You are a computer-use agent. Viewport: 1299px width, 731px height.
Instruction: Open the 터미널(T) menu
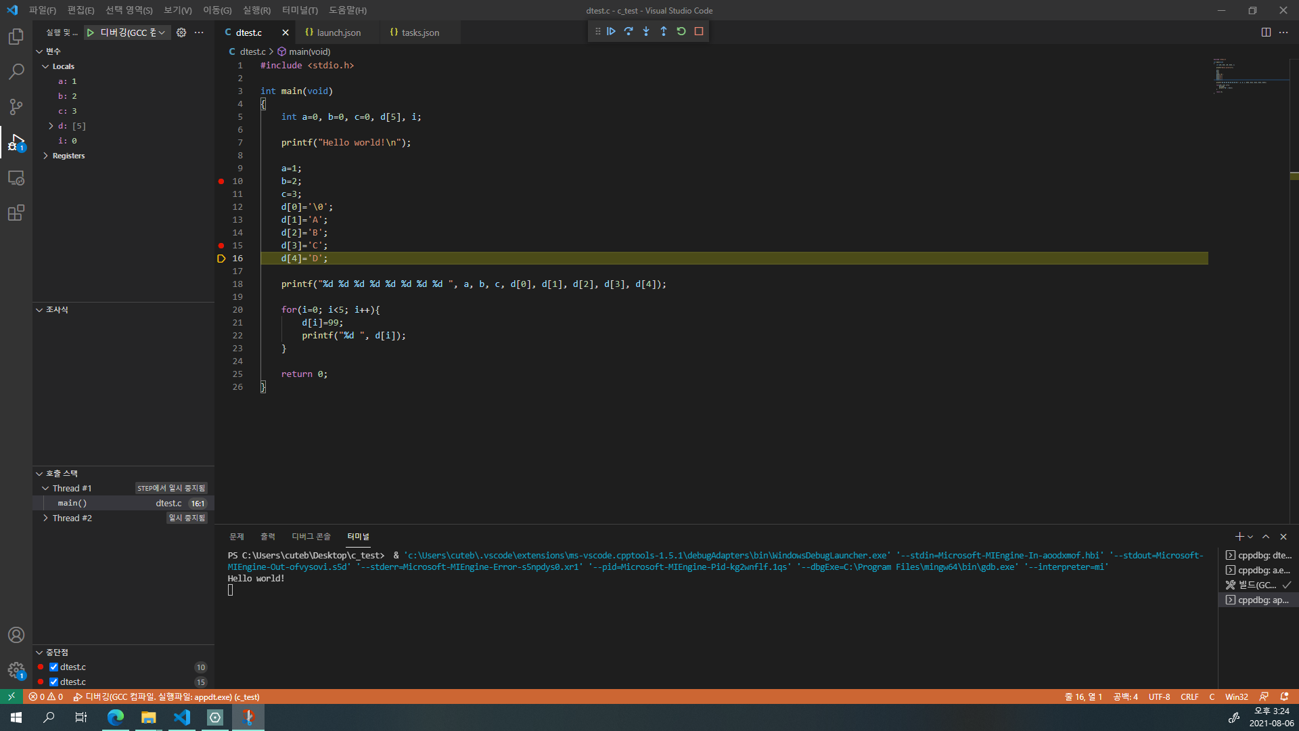(x=300, y=10)
